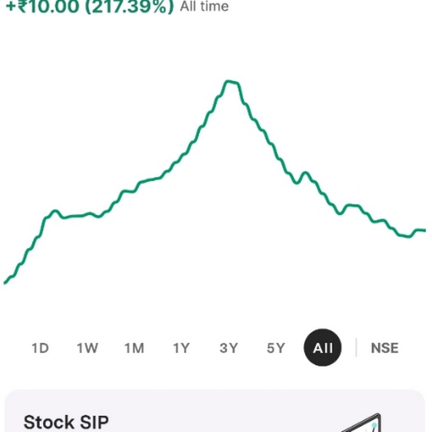Select the 1D time range

pyautogui.click(x=40, y=348)
